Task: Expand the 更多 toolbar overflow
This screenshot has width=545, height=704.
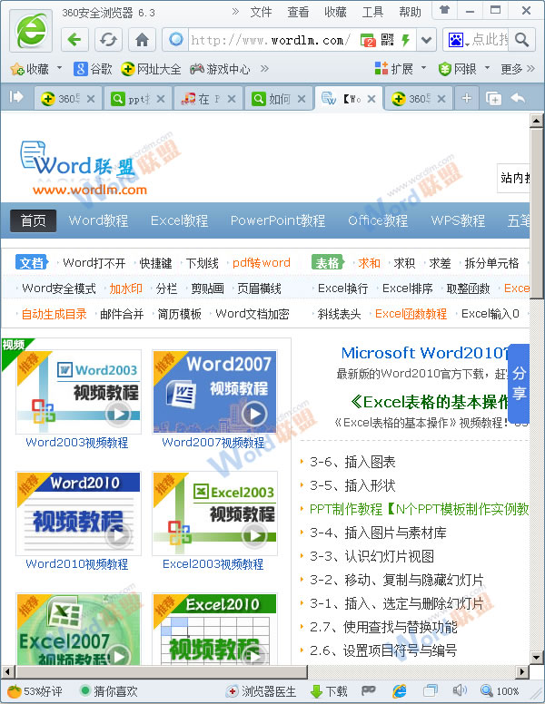Action: [x=518, y=69]
